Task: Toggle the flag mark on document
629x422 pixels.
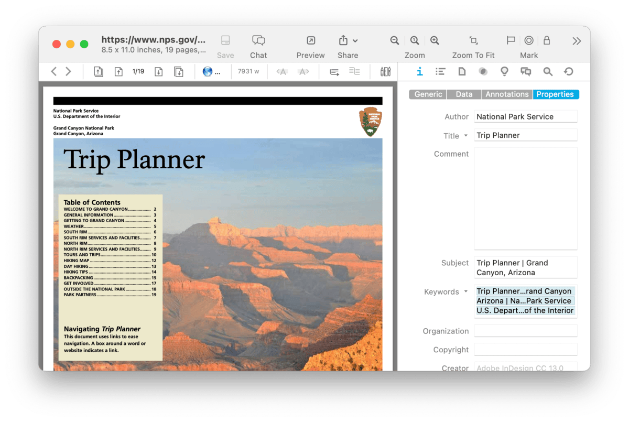Action: pyautogui.click(x=511, y=41)
